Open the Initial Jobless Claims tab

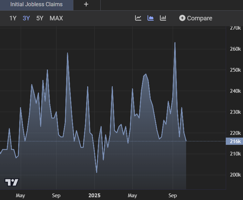tap(37, 4)
